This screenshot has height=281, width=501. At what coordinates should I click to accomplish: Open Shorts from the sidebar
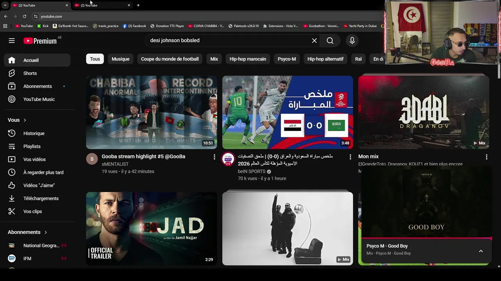(x=37, y=73)
